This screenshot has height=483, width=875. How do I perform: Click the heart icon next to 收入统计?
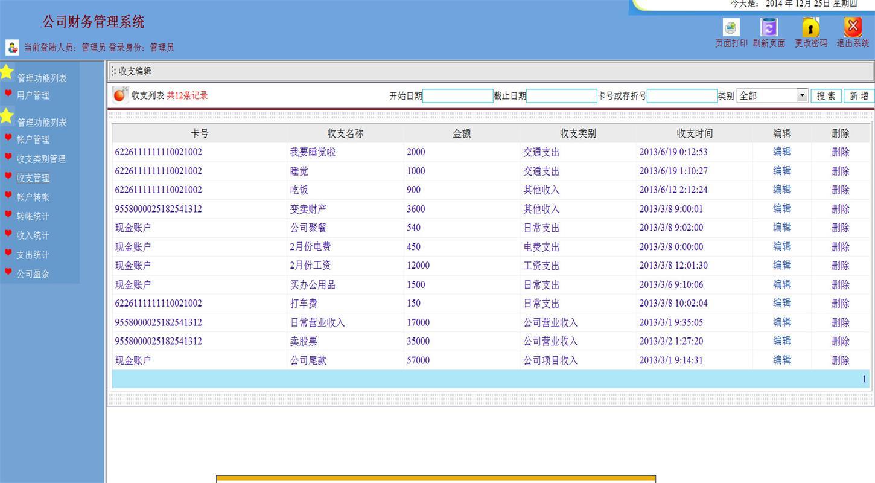tap(8, 234)
